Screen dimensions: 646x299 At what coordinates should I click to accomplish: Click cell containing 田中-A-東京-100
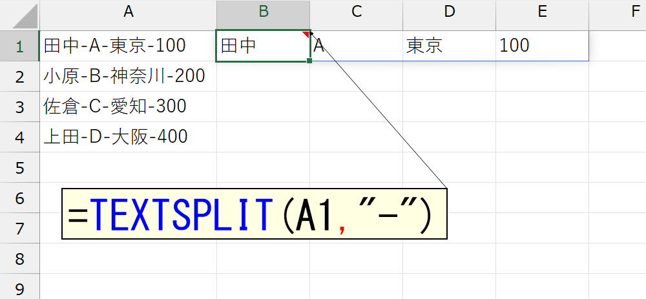129,46
